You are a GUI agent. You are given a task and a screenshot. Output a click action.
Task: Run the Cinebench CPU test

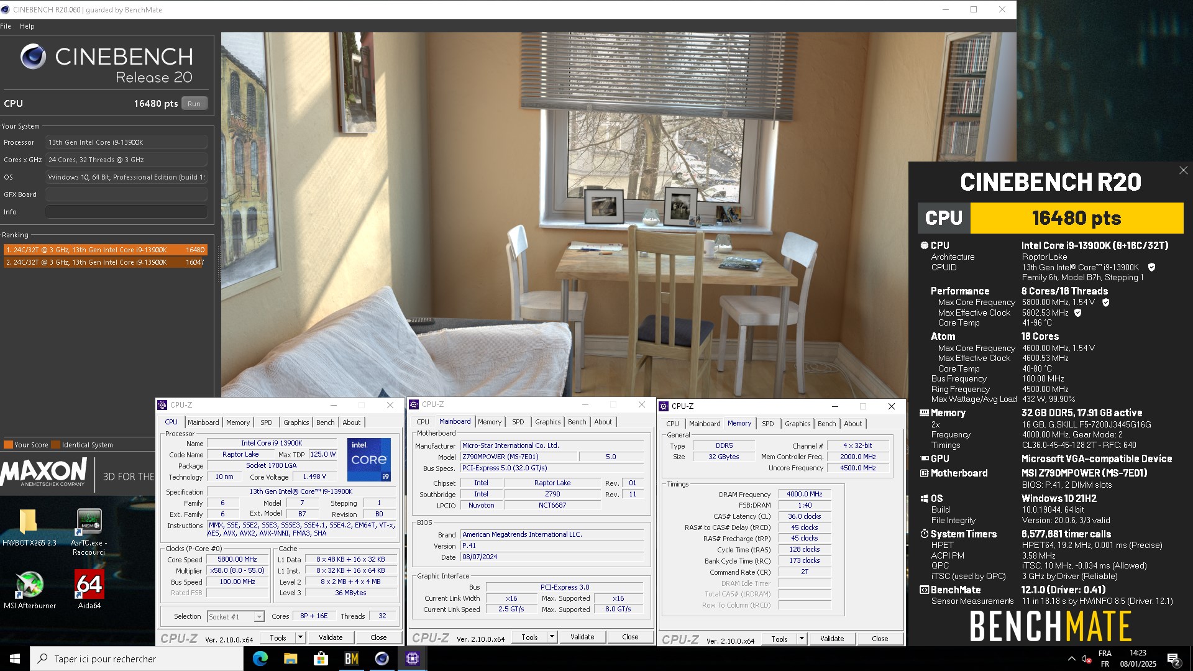coord(194,104)
